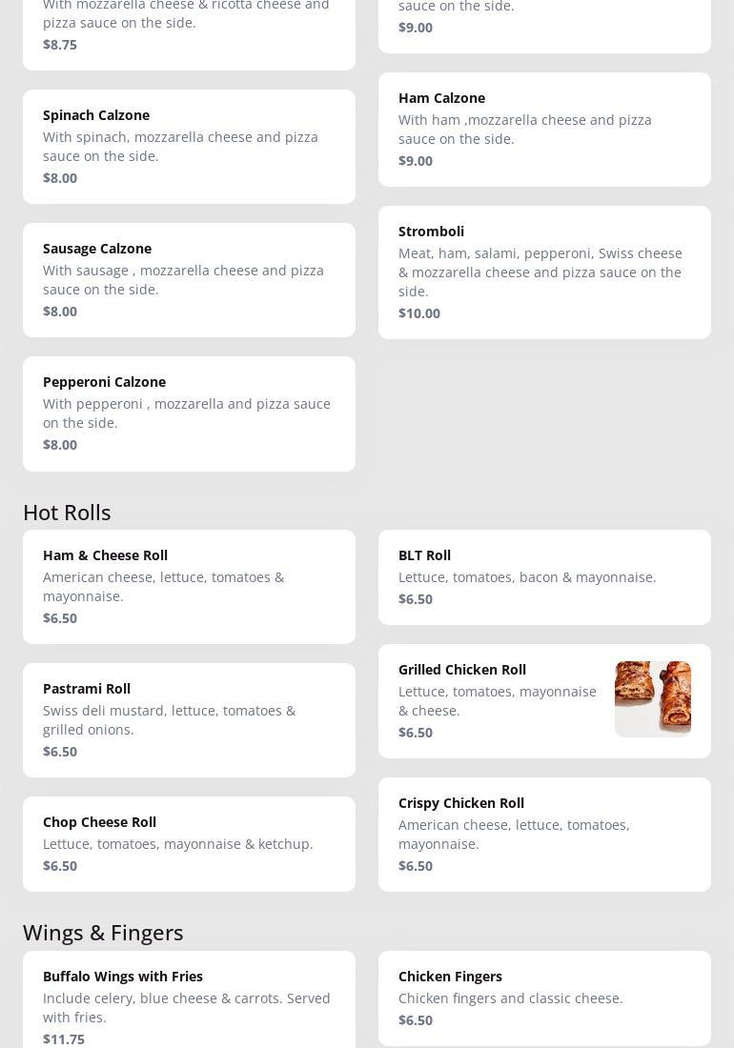
Task: Open the Grilled Chicken Roll photo
Action: click(x=652, y=699)
